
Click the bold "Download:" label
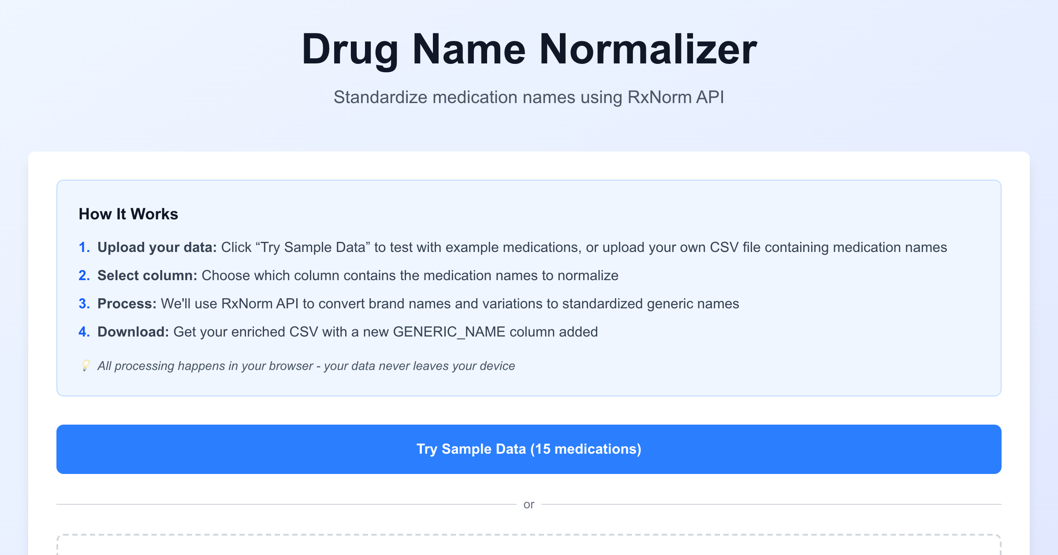coord(133,332)
